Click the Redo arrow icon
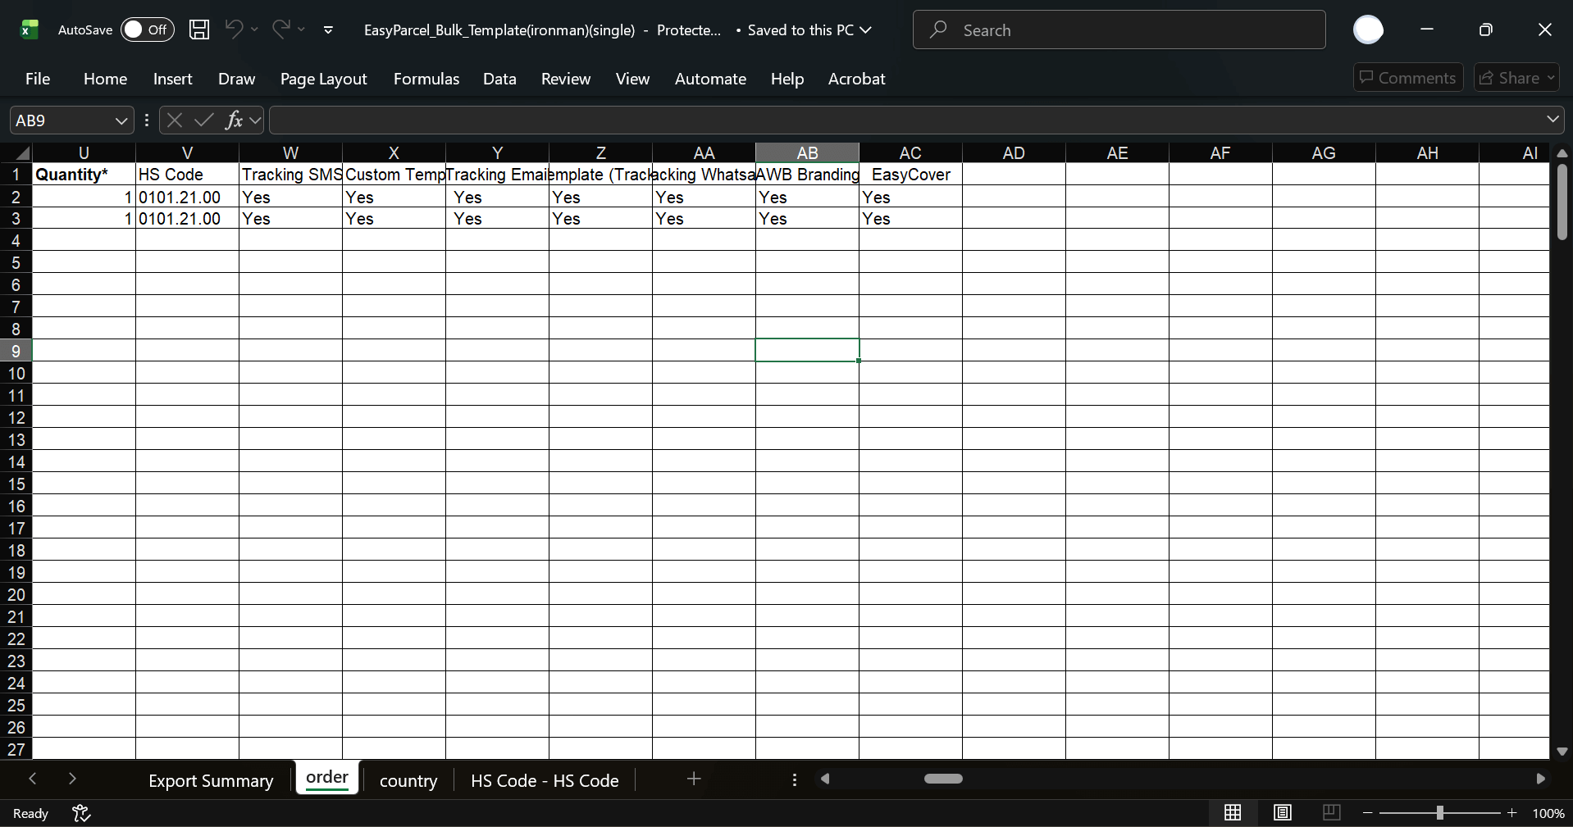This screenshot has width=1573, height=827. [281, 30]
